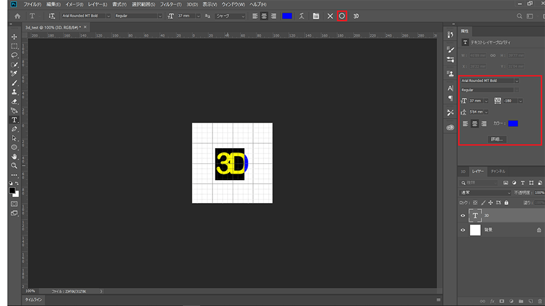
Task: Expand the 通常 blend mode dropdown
Action: point(486,192)
